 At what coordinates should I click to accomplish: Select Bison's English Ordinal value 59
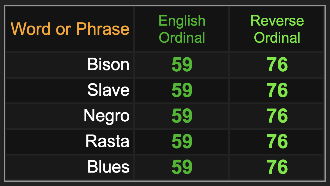tap(182, 65)
